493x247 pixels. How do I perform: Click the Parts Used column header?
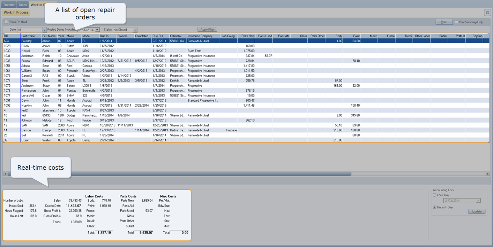(x=264, y=36)
